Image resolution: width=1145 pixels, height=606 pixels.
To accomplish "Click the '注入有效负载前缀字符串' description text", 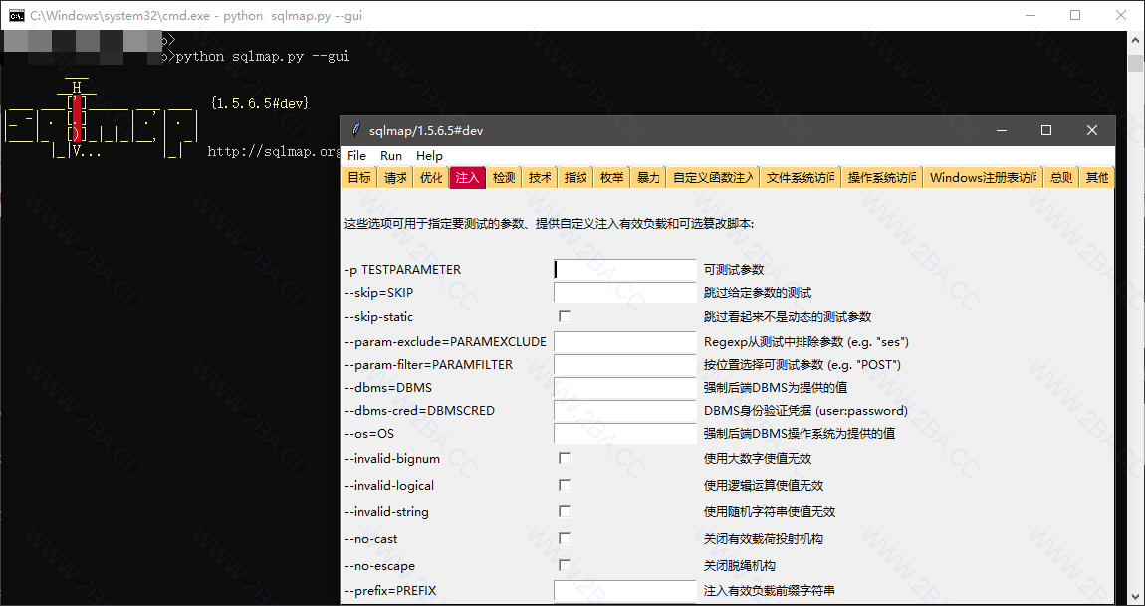I will pos(770,591).
